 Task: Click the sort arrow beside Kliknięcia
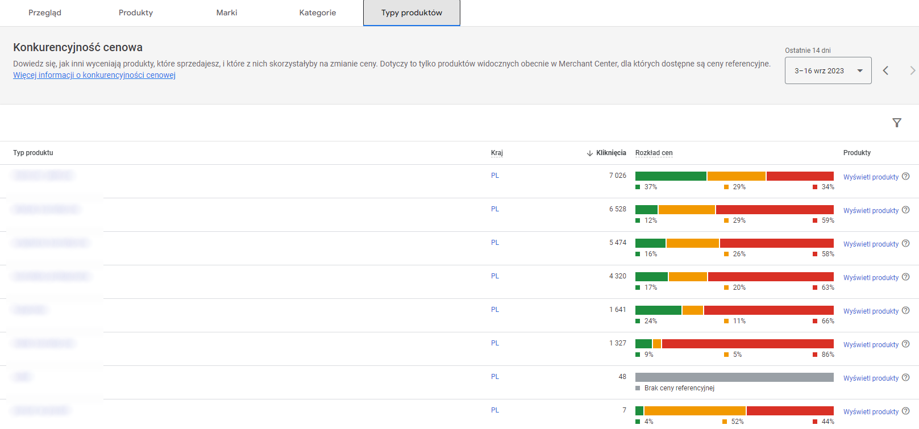pyautogui.click(x=590, y=153)
